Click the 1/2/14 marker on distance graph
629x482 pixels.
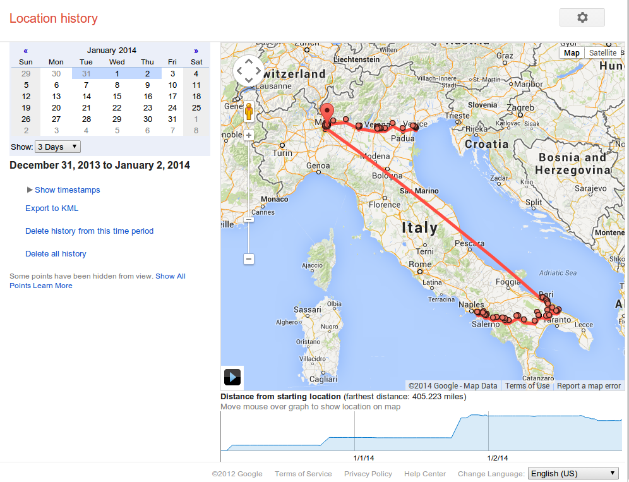(x=498, y=458)
